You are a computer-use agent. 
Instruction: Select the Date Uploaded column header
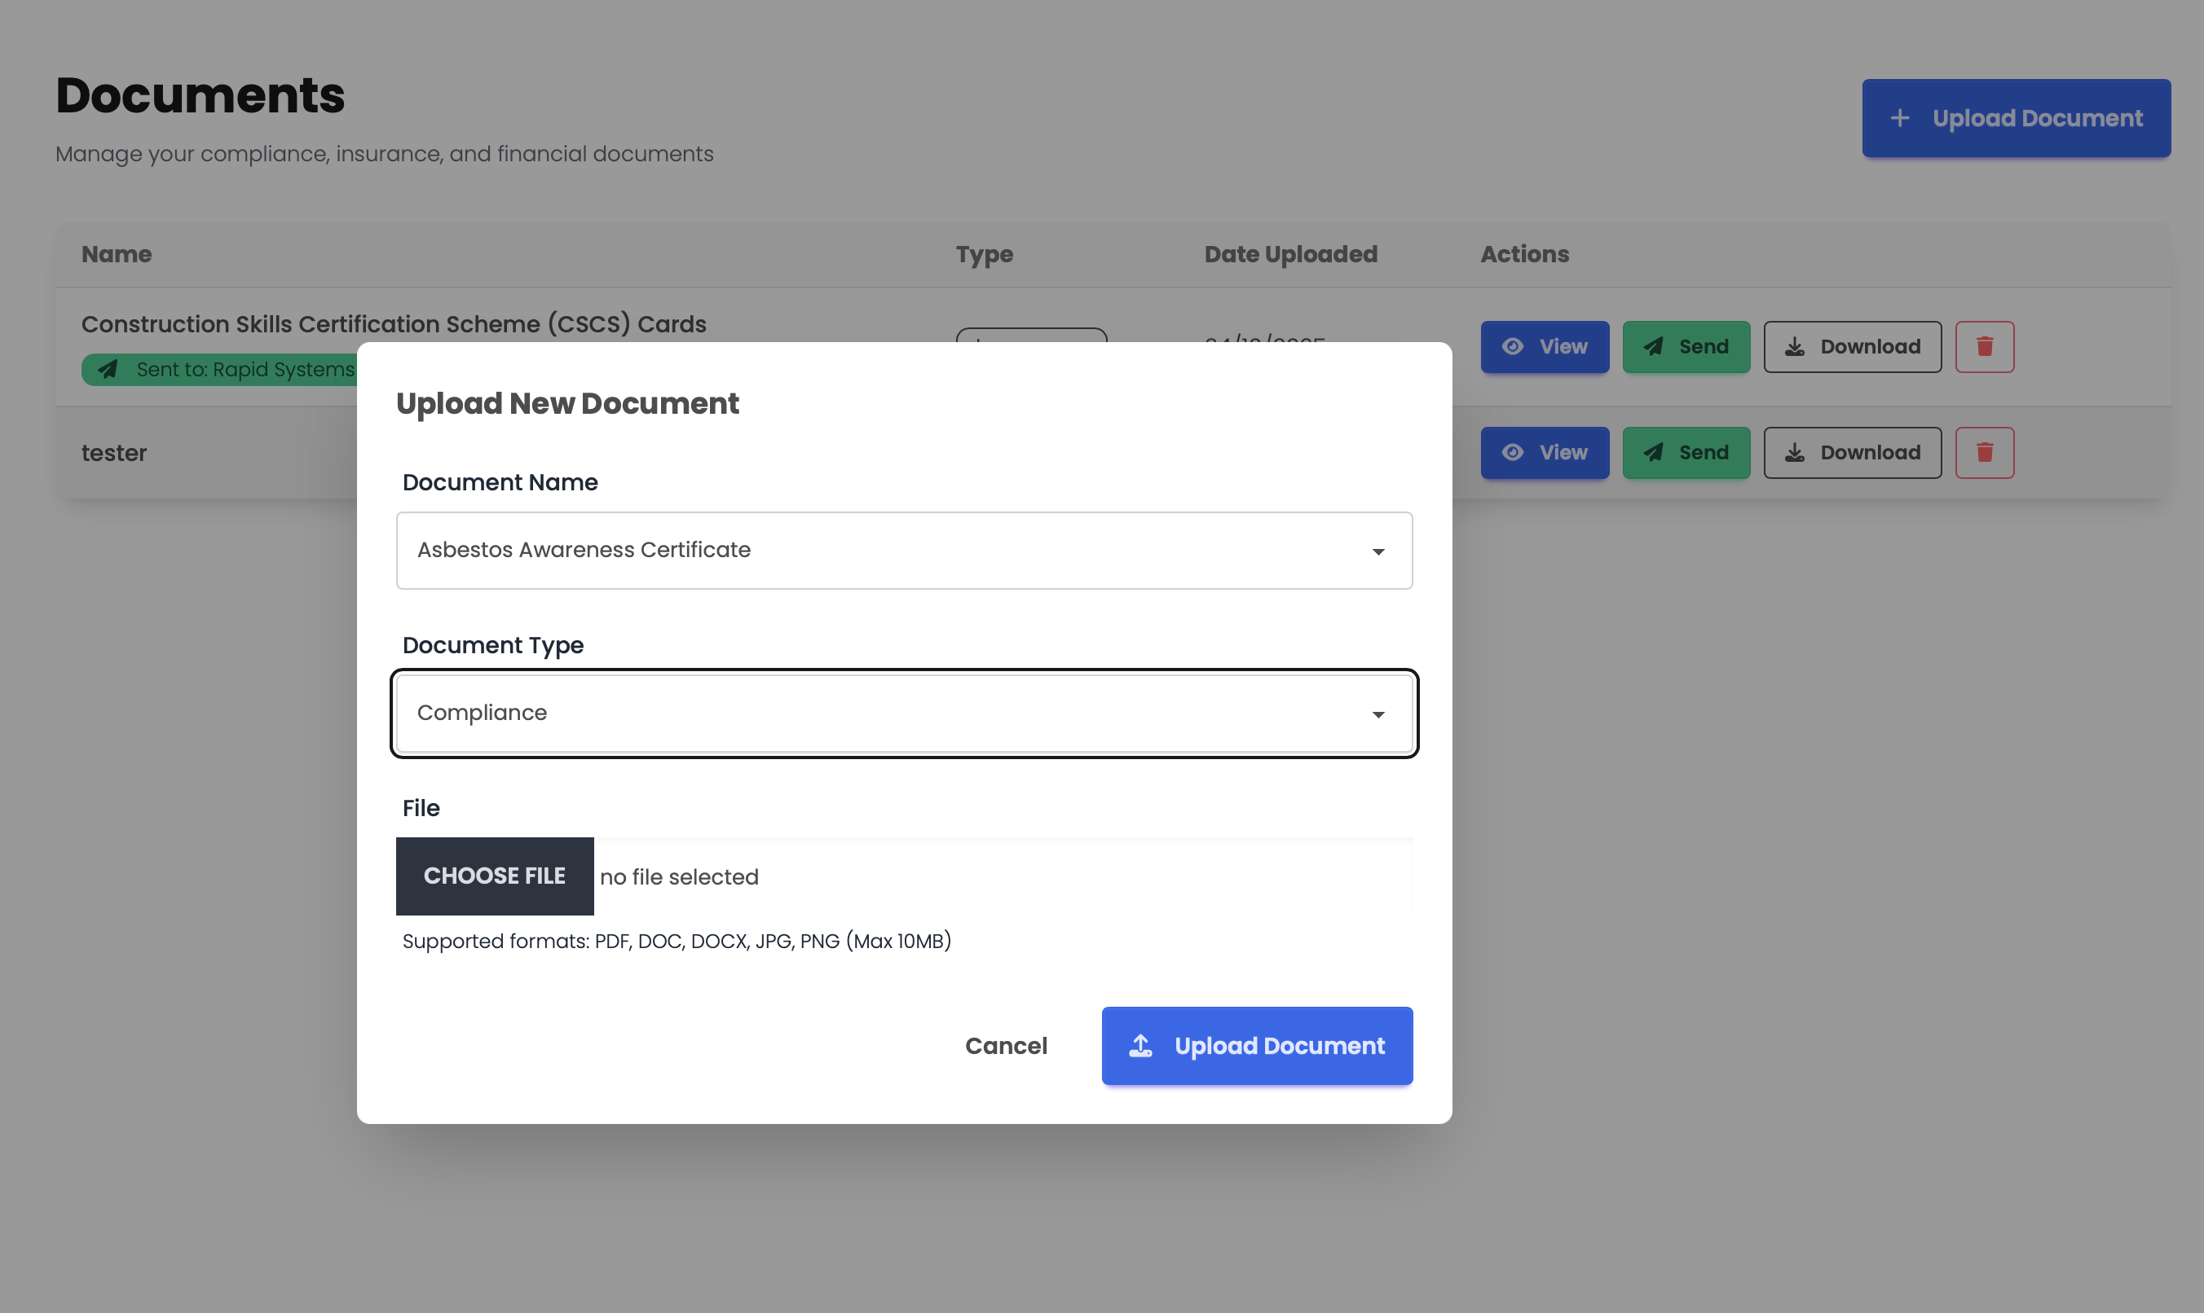1290,254
